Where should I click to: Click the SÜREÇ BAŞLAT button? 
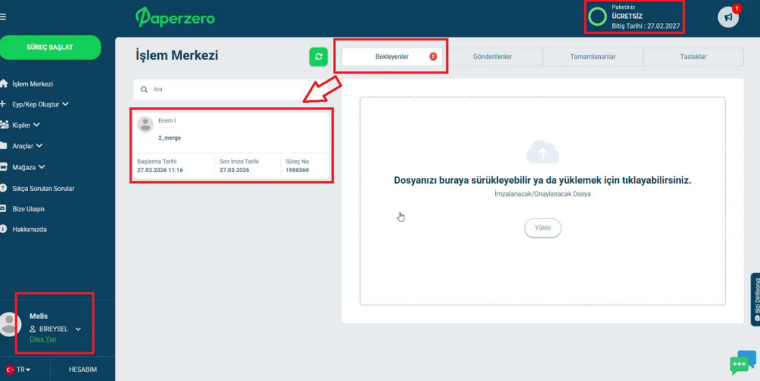point(50,47)
